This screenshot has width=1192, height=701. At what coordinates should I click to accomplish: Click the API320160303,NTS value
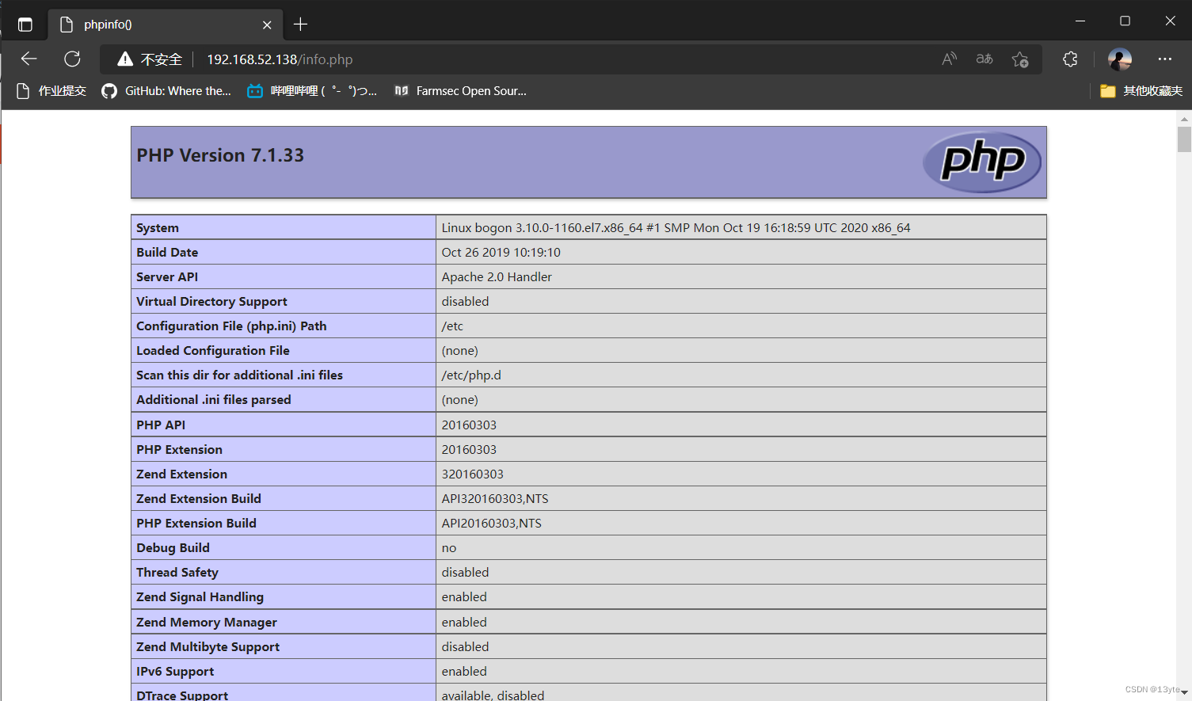pos(495,498)
